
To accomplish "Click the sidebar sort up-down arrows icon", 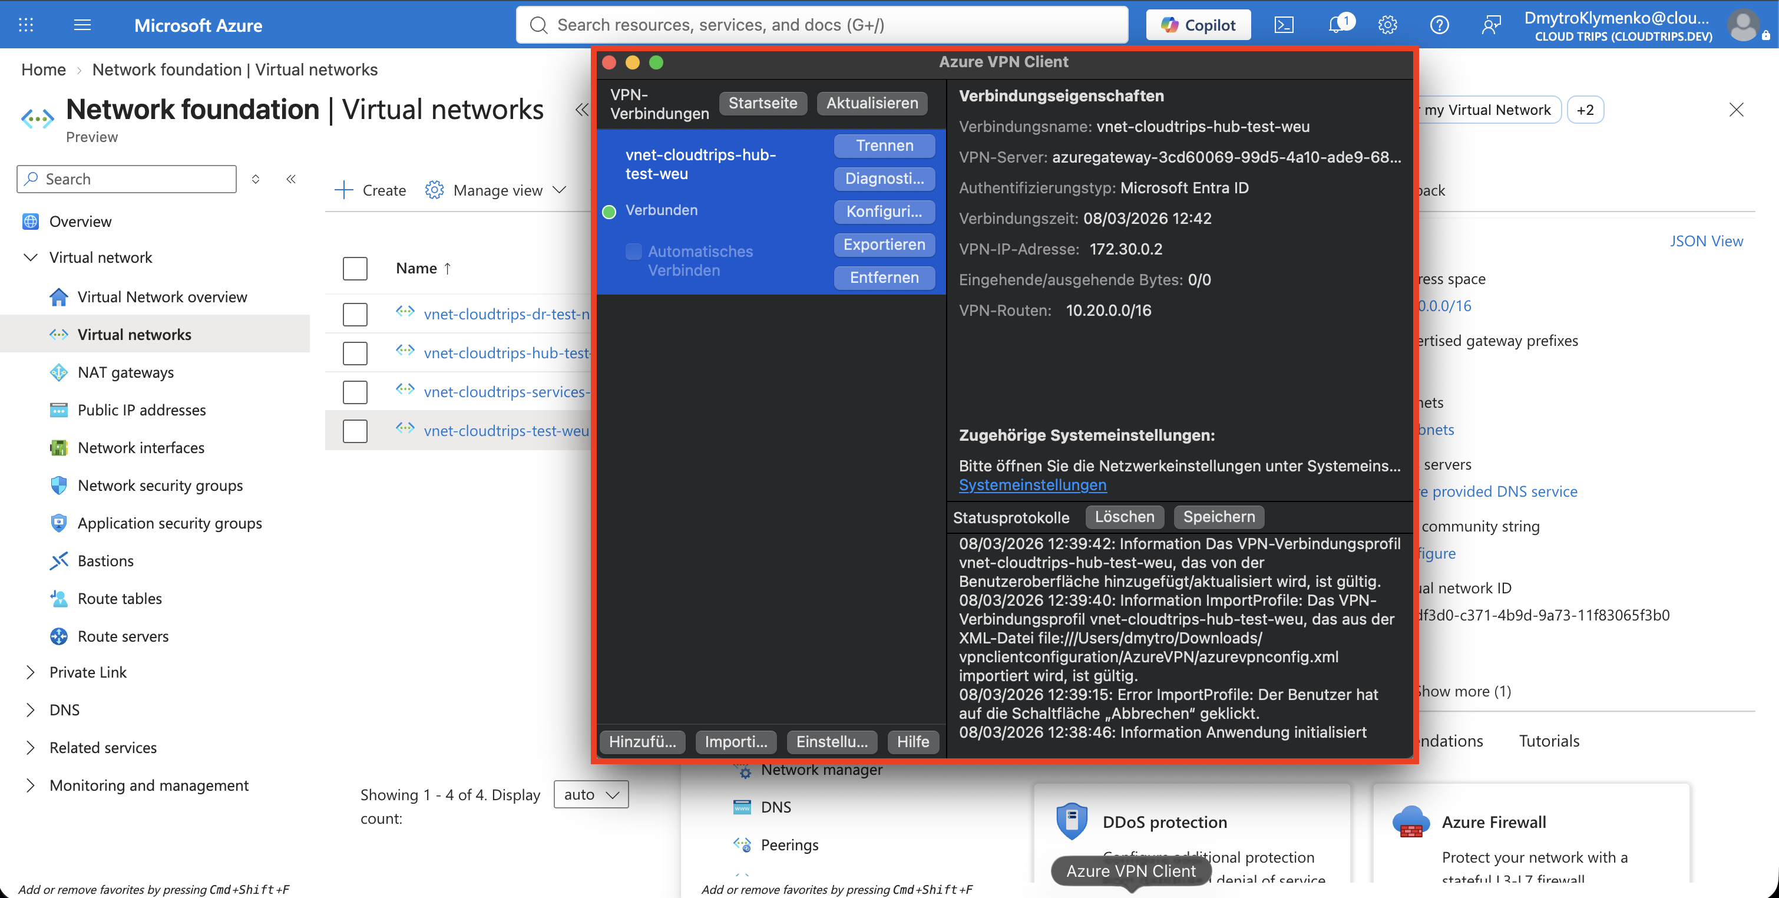I will point(256,179).
